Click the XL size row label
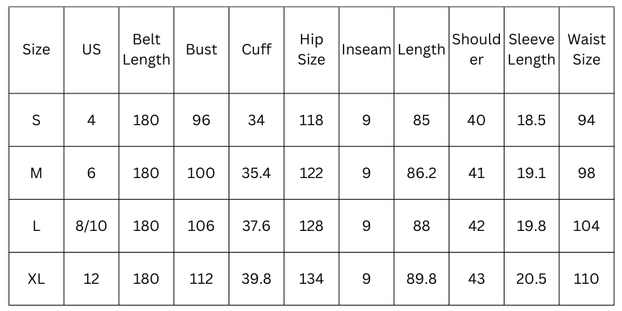Viewport: 622px width, 311px height. tap(37, 278)
